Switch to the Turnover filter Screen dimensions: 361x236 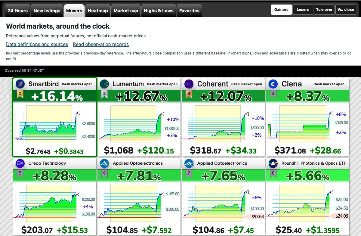324,10
